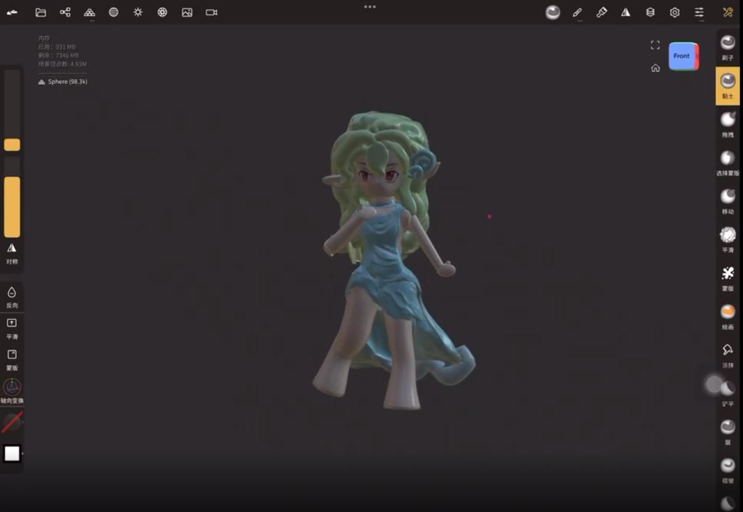Select the 黏土 (Clay) brush tool
The image size is (743, 512).
pos(728,86)
